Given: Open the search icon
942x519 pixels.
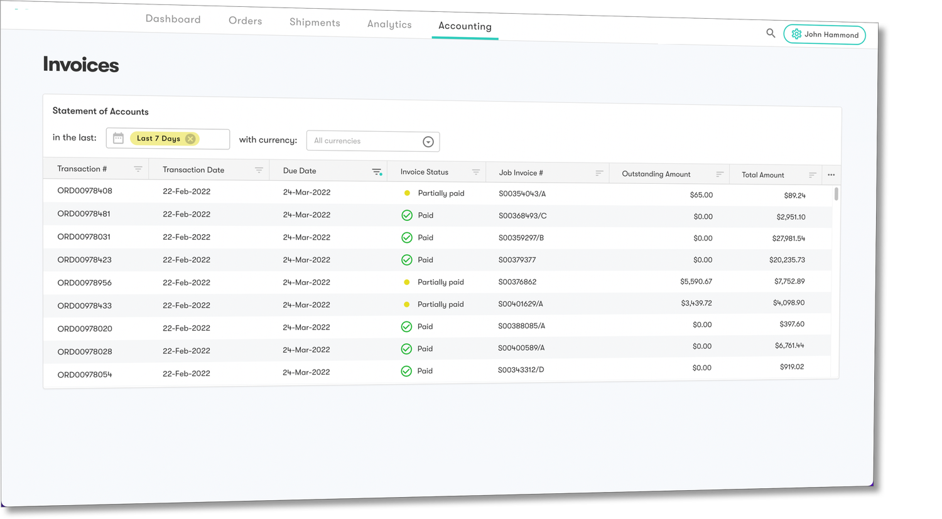Looking at the screenshot, I should 771,33.
